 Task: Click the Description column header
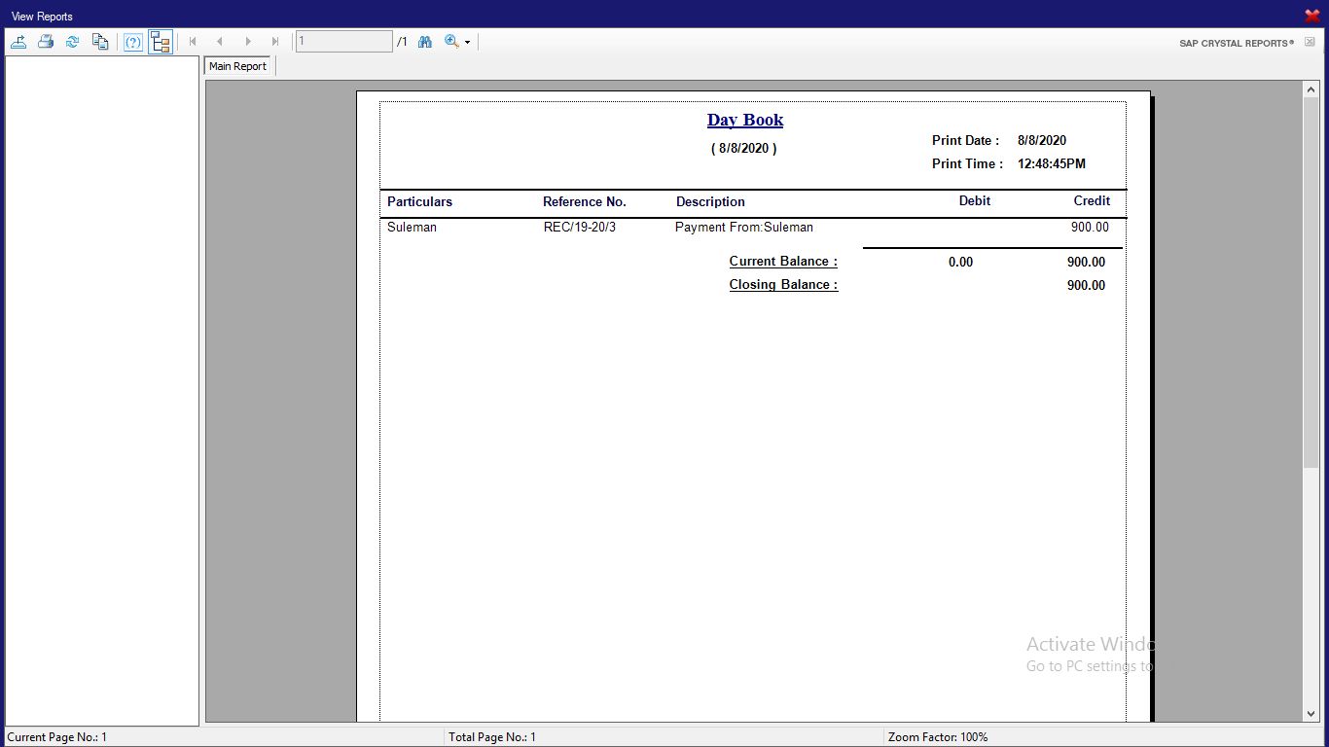(x=710, y=202)
